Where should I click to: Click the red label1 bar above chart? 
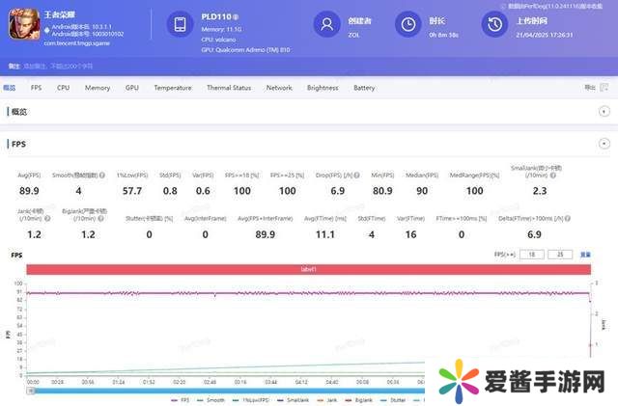click(309, 269)
